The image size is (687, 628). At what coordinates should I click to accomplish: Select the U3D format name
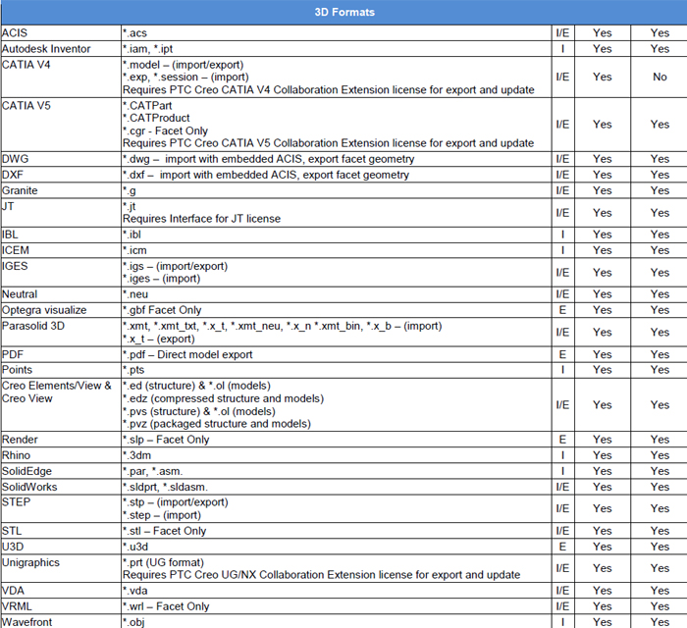click(x=13, y=547)
